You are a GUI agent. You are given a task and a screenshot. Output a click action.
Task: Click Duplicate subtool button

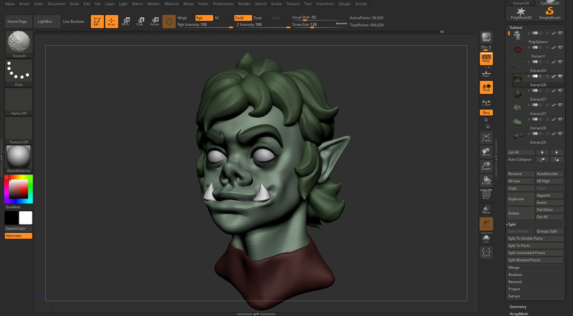[x=520, y=199]
